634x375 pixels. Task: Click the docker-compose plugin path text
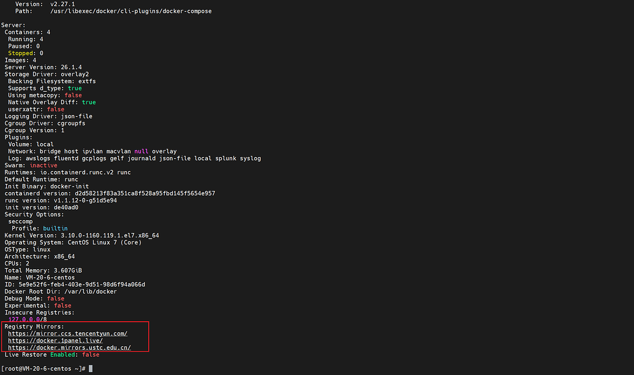tap(131, 11)
